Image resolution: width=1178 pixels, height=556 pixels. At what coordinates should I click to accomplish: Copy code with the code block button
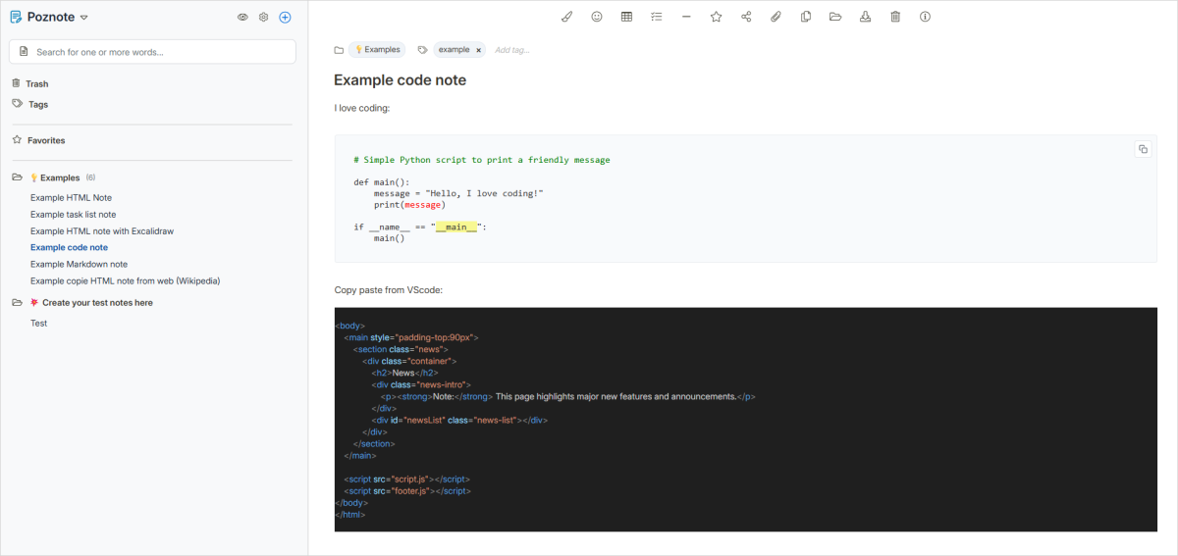(x=1143, y=149)
